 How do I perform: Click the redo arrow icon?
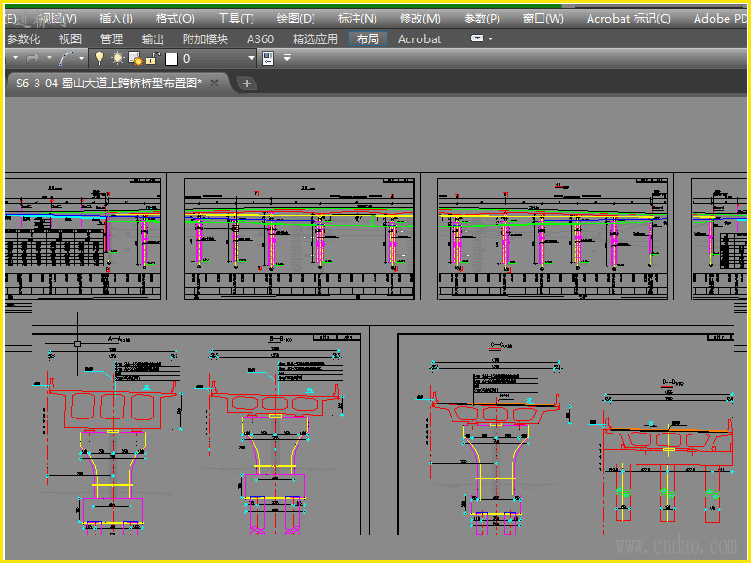tap(33, 58)
